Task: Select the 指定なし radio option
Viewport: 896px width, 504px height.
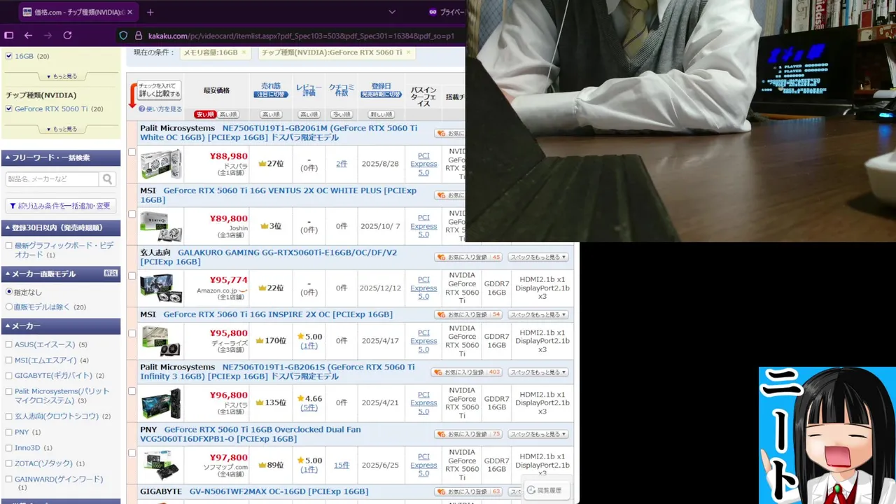Action: (9, 291)
